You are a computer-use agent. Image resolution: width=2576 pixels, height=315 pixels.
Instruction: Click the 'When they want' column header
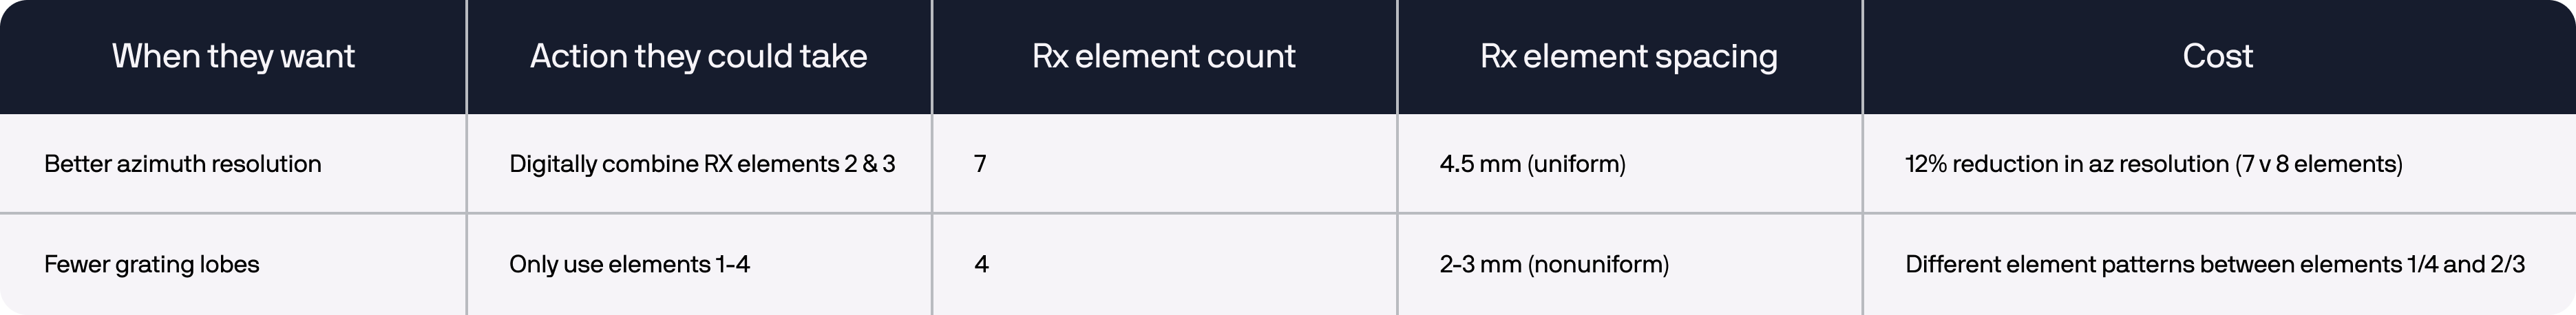tap(233, 56)
